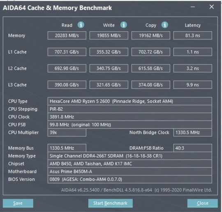Viewport: 222px width, 212px height.
Task: Click the Write column info icon
Action: [x=124, y=25]
